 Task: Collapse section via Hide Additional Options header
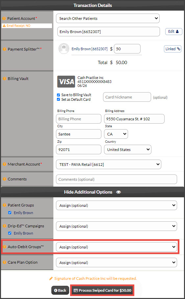coord(92,192)
